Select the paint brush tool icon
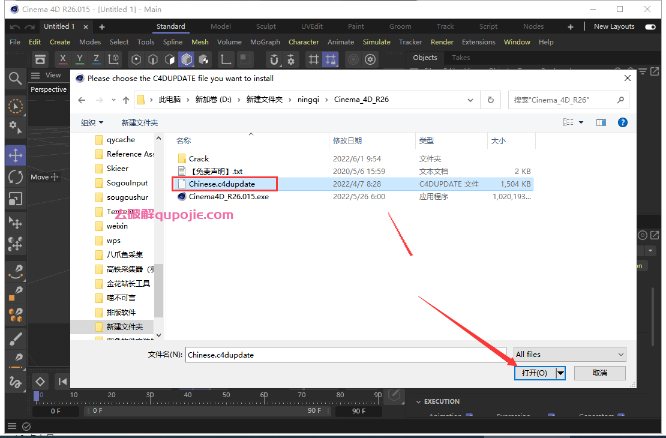 16,339
